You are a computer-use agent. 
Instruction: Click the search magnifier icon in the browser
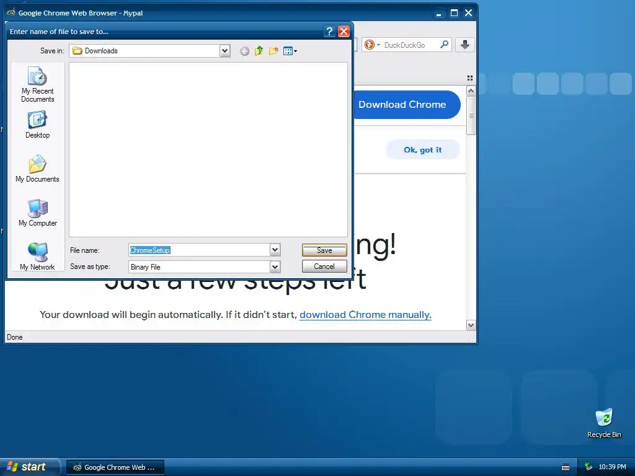pos(444,45)
